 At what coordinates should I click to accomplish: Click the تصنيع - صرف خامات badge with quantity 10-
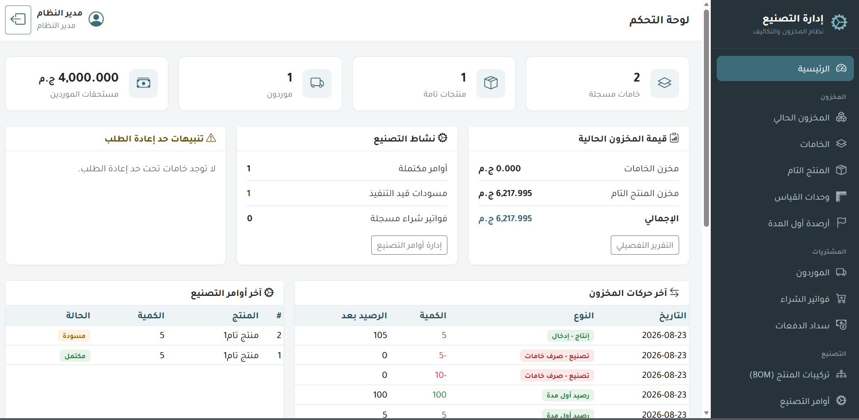tap(557, 376)
